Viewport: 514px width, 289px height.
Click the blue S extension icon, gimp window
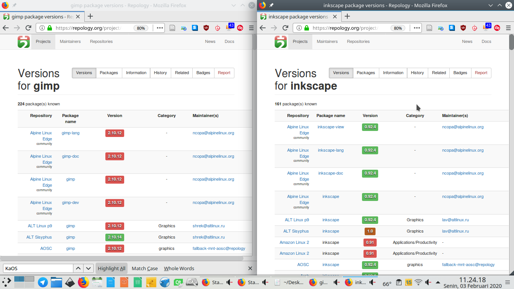coord(195,28)
